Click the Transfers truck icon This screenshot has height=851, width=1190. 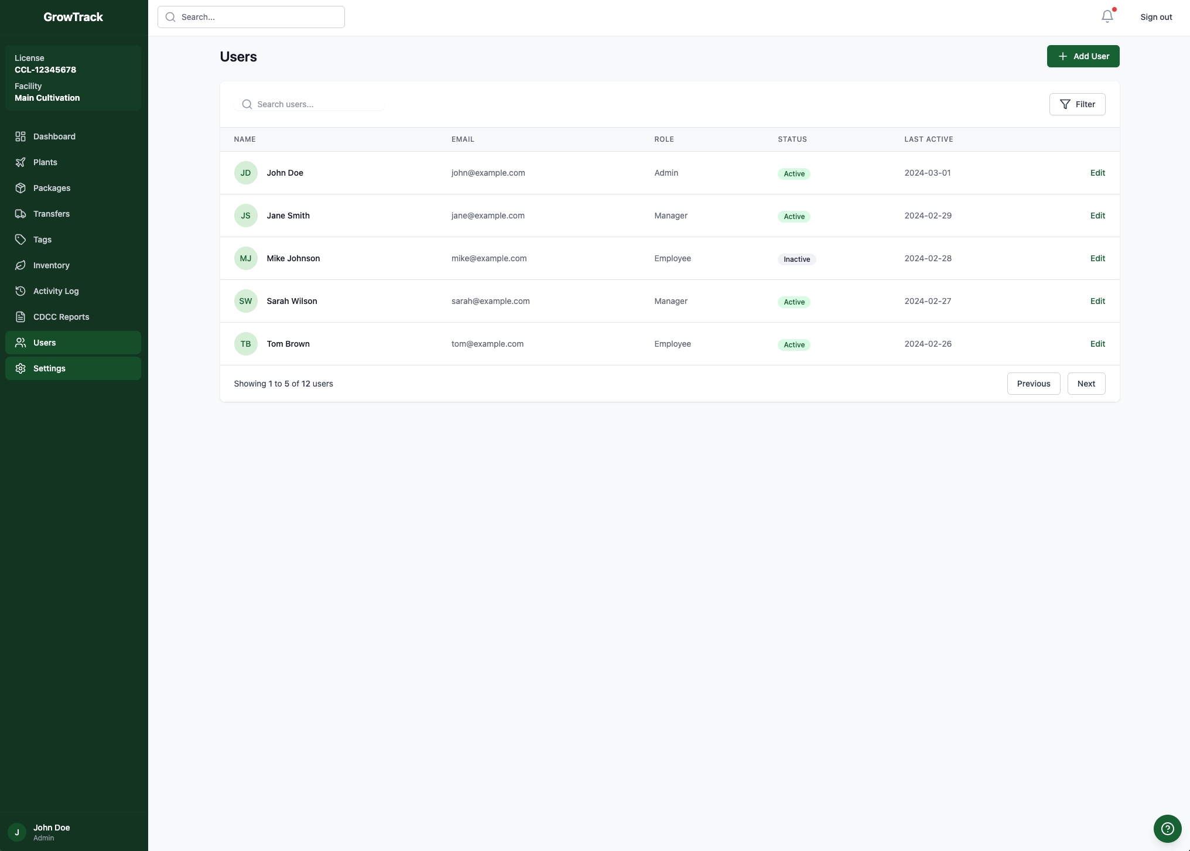coord(20,214)
